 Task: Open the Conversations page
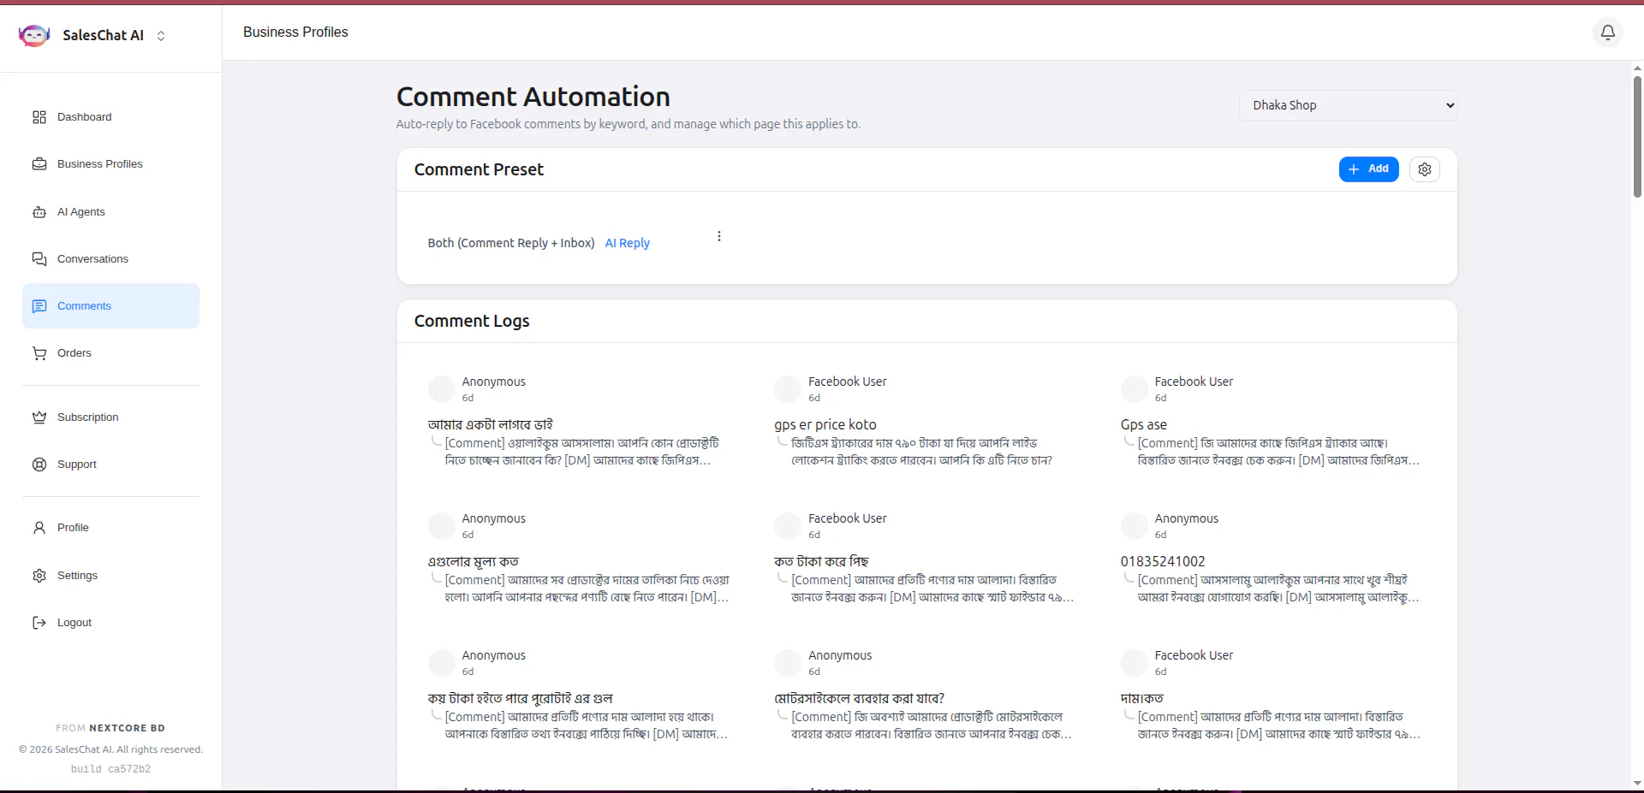pos(110,259)
